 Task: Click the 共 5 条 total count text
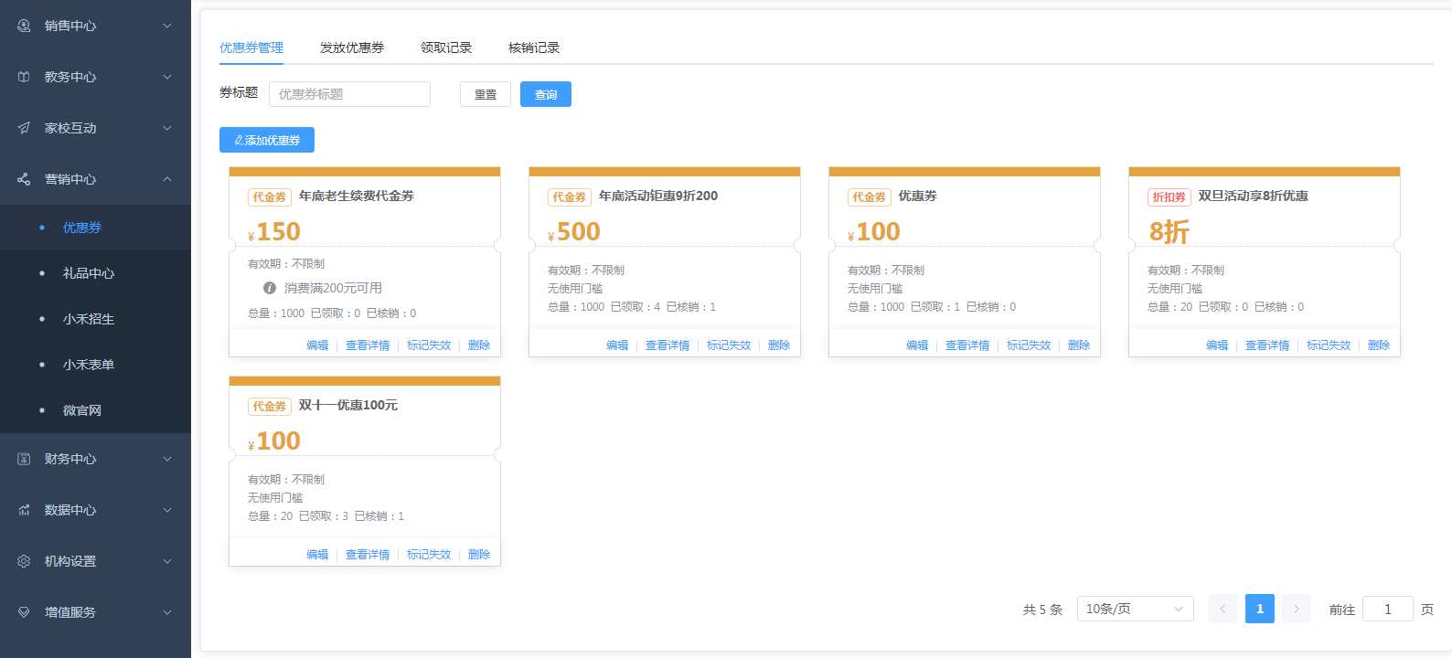pos(1042,610)
